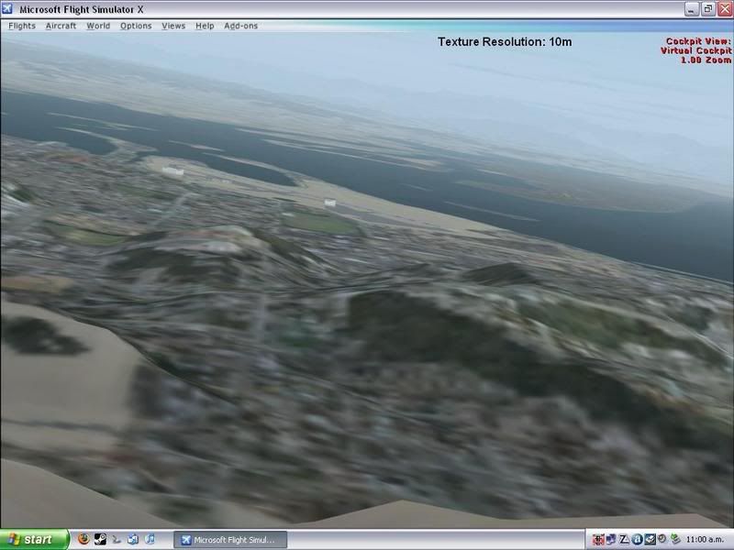Click the iTunes quick launch icon

[x=150, y=540]
